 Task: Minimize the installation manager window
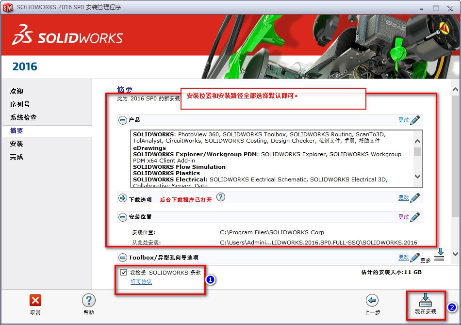click(x=421, y=8)
